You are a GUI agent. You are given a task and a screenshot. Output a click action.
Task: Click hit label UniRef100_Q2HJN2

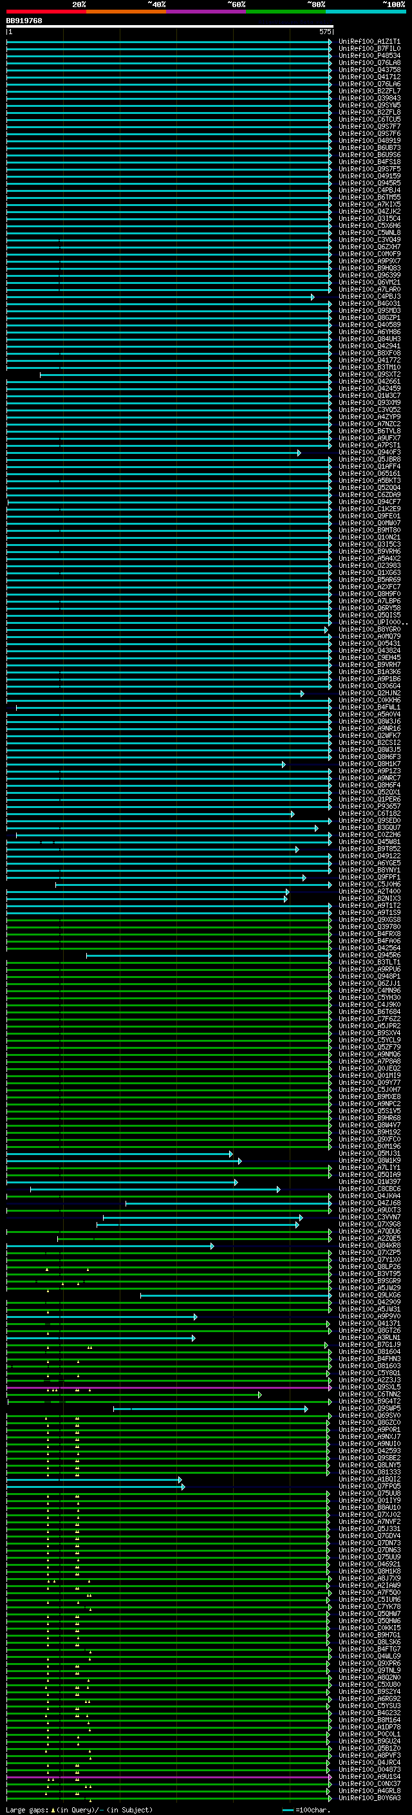tap(369, 693)
